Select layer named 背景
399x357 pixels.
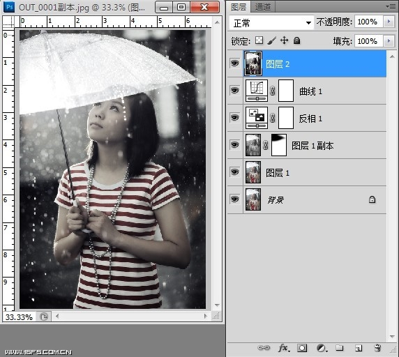pos(276,200)
